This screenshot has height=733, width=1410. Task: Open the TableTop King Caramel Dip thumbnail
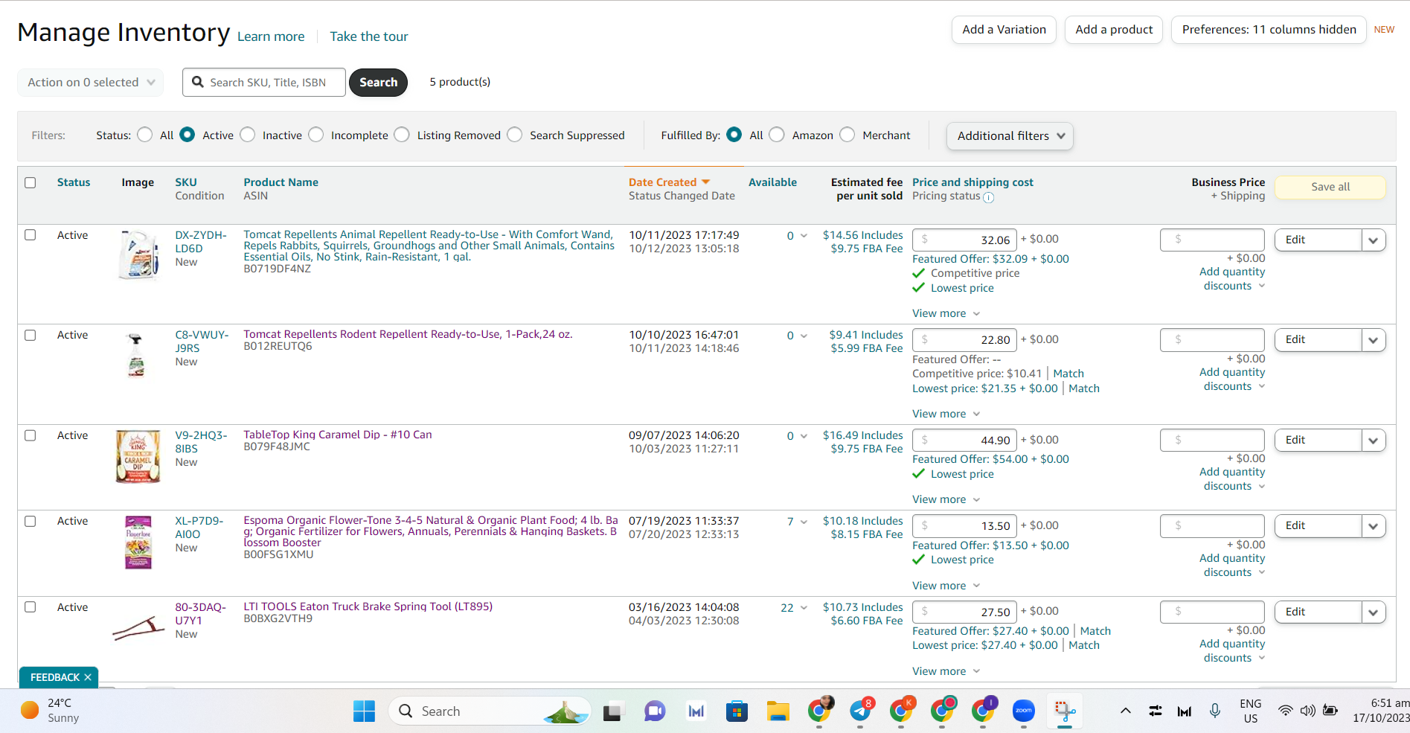[x=138, y=457]
